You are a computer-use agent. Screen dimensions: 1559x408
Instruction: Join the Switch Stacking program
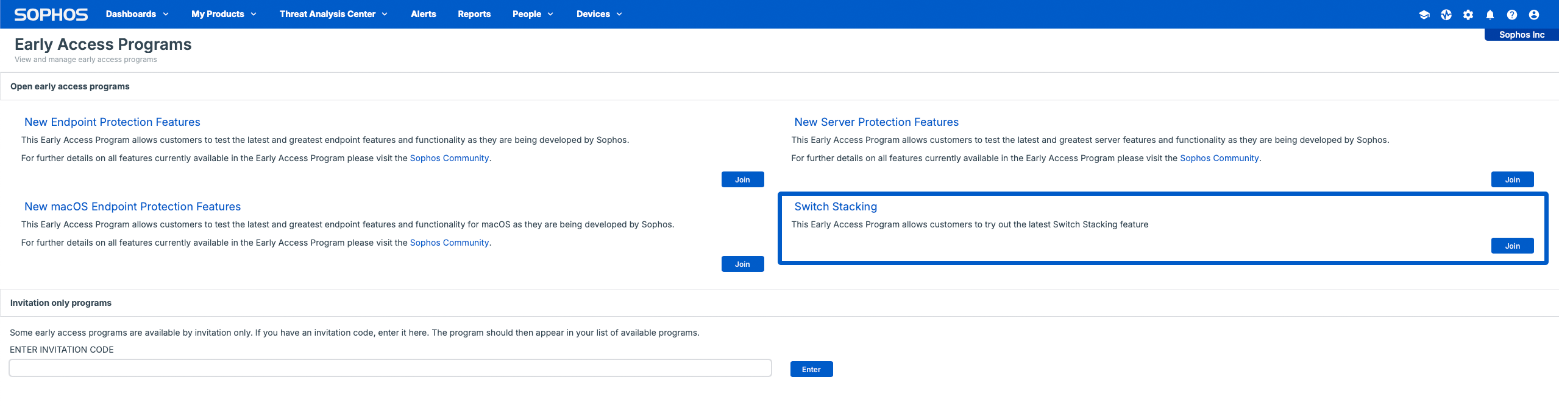(1512, 246)
